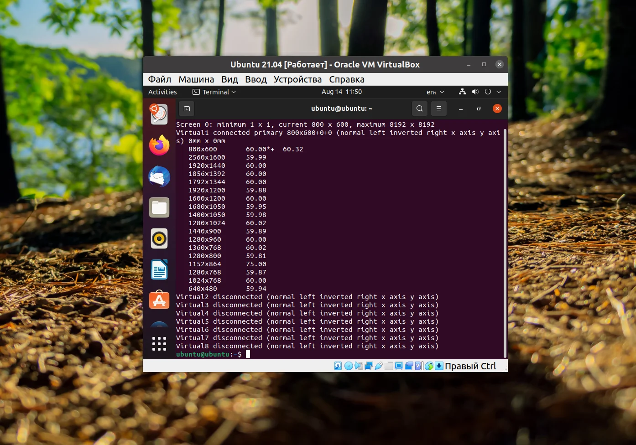Click the VirtualBox display indicator

click(399, 366)
